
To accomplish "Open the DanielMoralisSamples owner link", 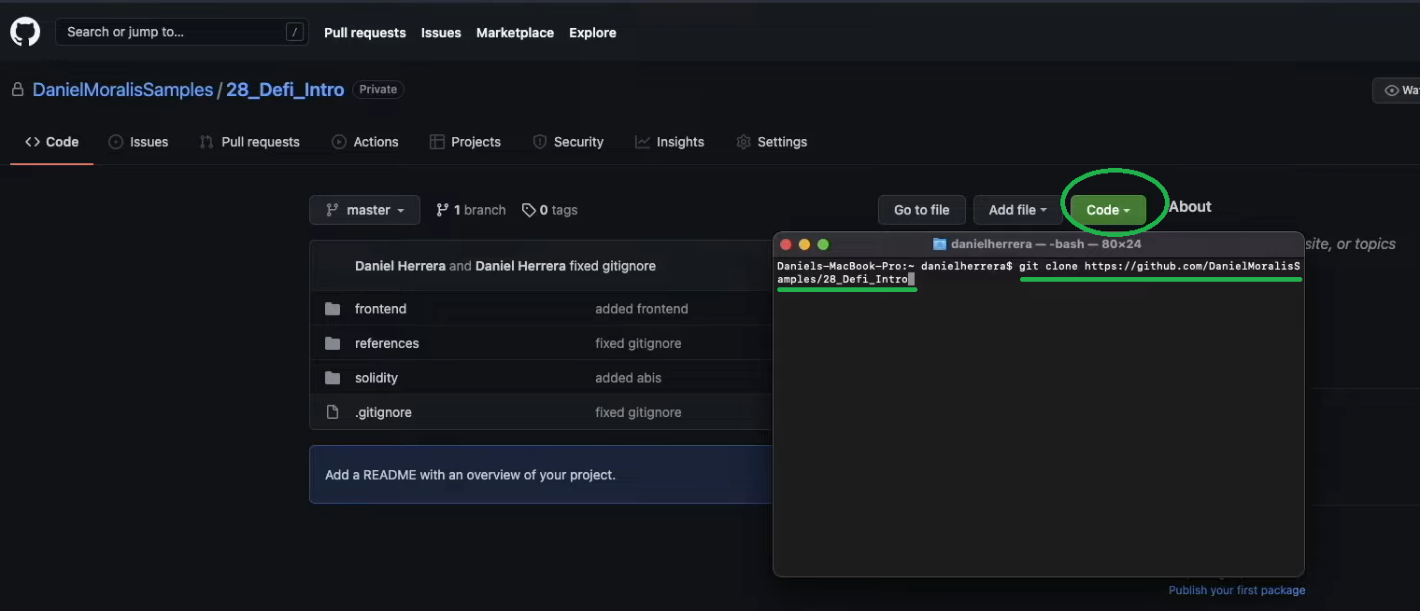I will click(x=122, y=90).
